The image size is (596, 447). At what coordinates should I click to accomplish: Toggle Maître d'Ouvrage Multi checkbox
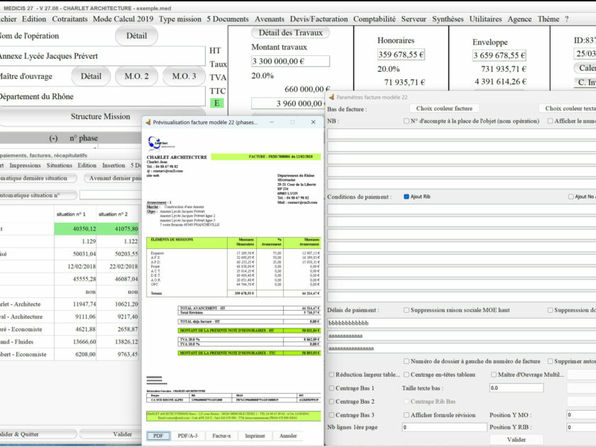click(x=493, y=375)
